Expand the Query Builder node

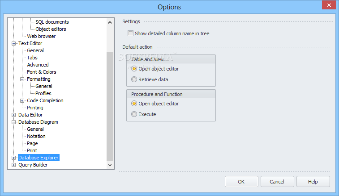point(13,165)
